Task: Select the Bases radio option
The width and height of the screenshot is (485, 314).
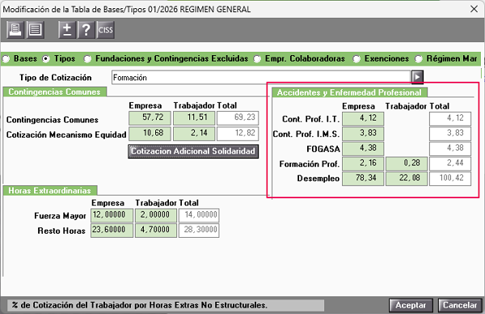Action: (6, 59)
